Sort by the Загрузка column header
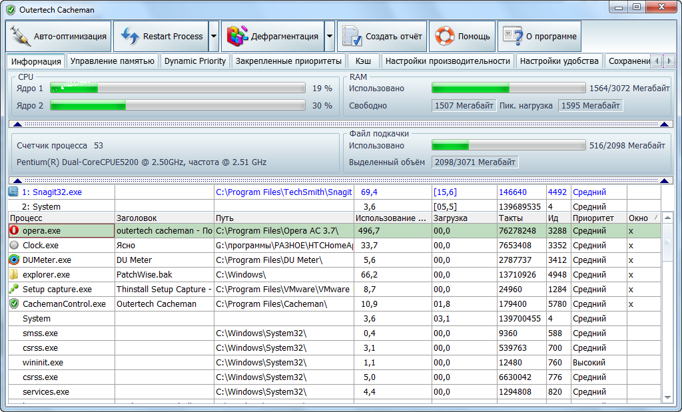The image size is (682, 412). click(464, 218)
